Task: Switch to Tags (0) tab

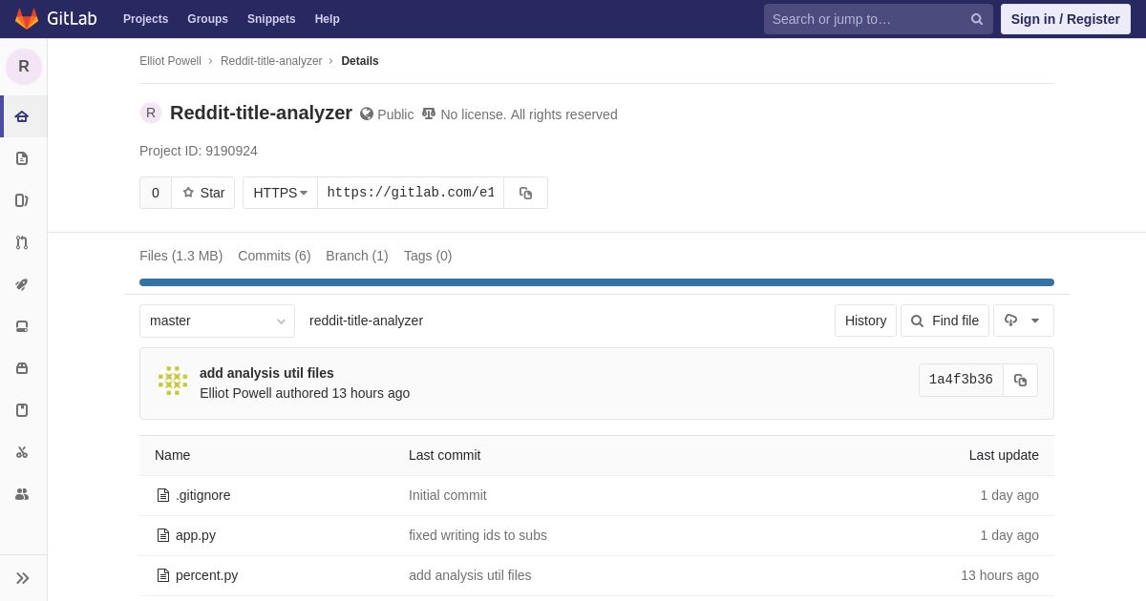Action: 428,256
